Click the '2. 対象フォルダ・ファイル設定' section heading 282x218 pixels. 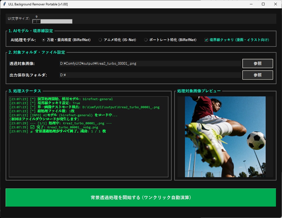[37, 52]
